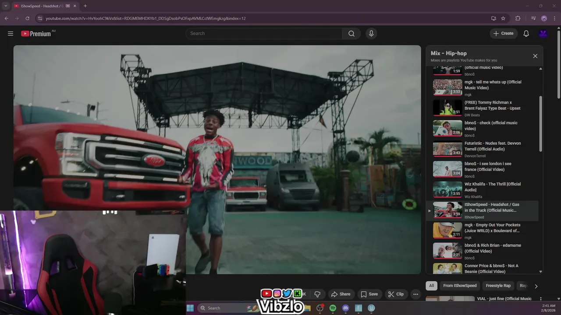Image resolution: width=561 pixels, height=315 pixels.
Task: Select the IShowSpeed - Headshot browser tab
Action: coord(45,6)
